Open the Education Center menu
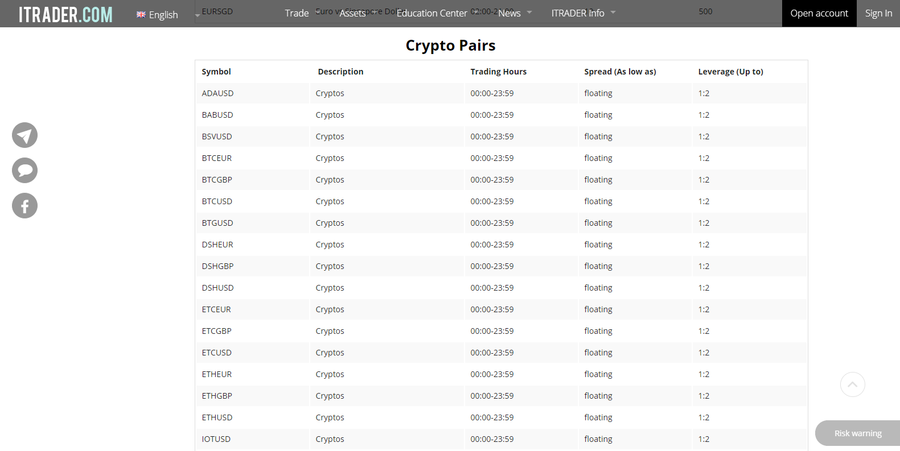The image size is (900, 451). click(431, 13)
